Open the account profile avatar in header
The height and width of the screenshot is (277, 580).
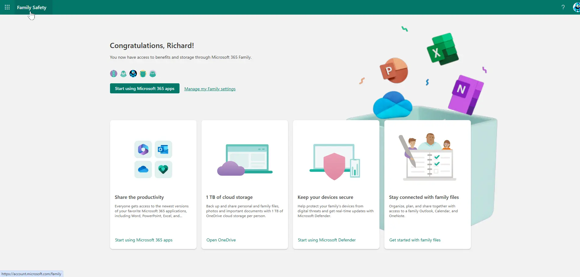point(576,7)
